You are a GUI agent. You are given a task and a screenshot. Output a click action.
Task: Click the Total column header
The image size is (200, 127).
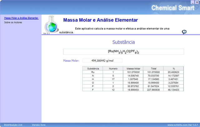pos(153,68)
